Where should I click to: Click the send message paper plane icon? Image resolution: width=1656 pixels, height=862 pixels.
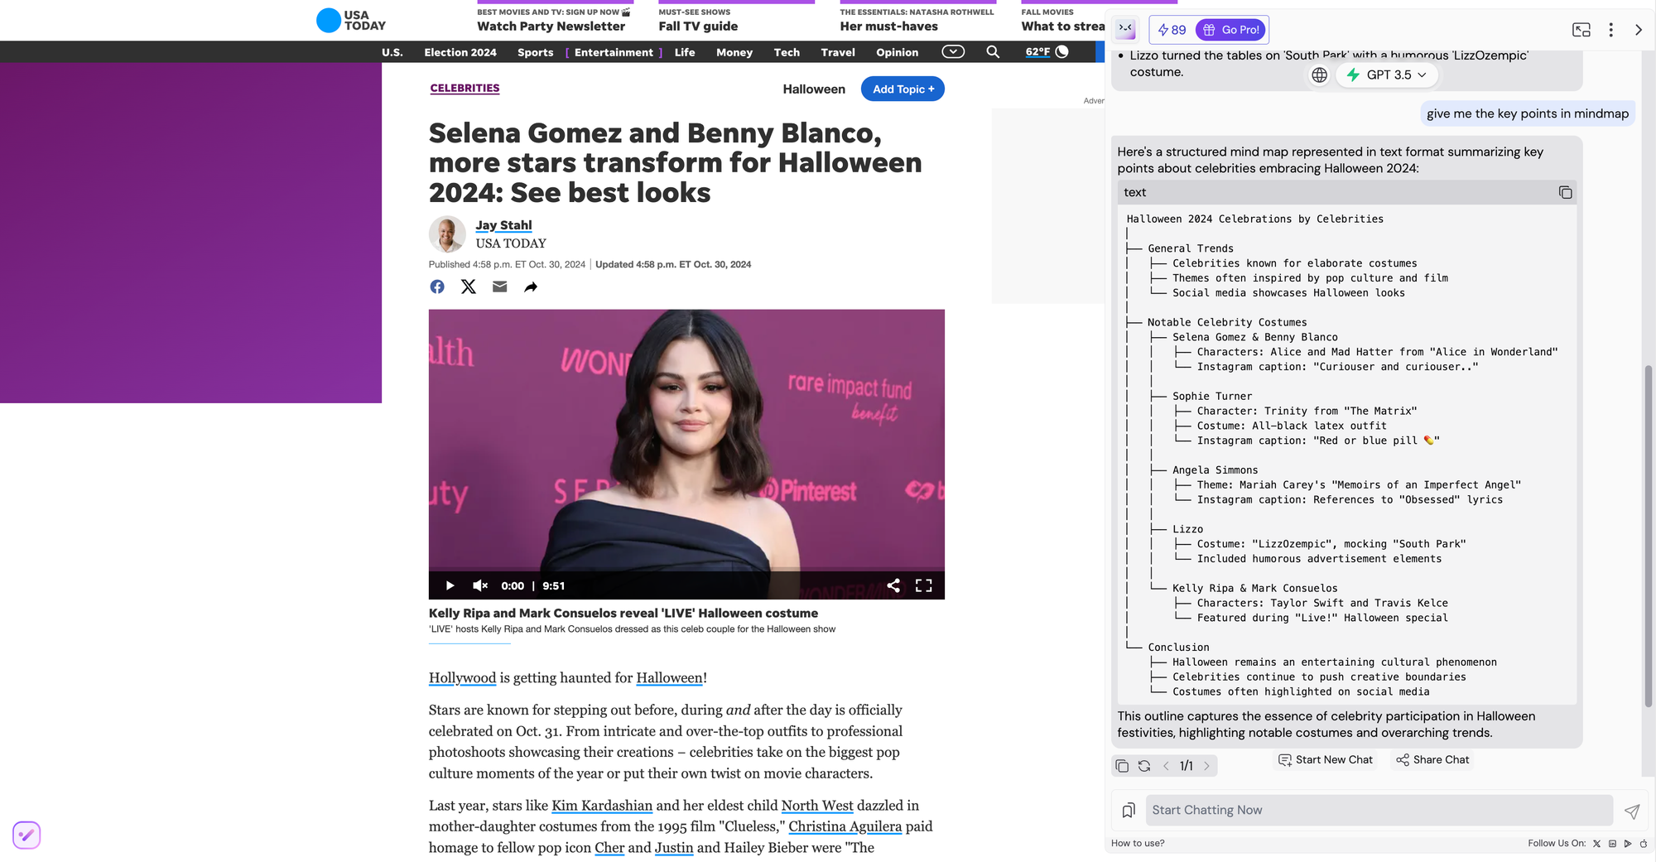click(1632, 811)
